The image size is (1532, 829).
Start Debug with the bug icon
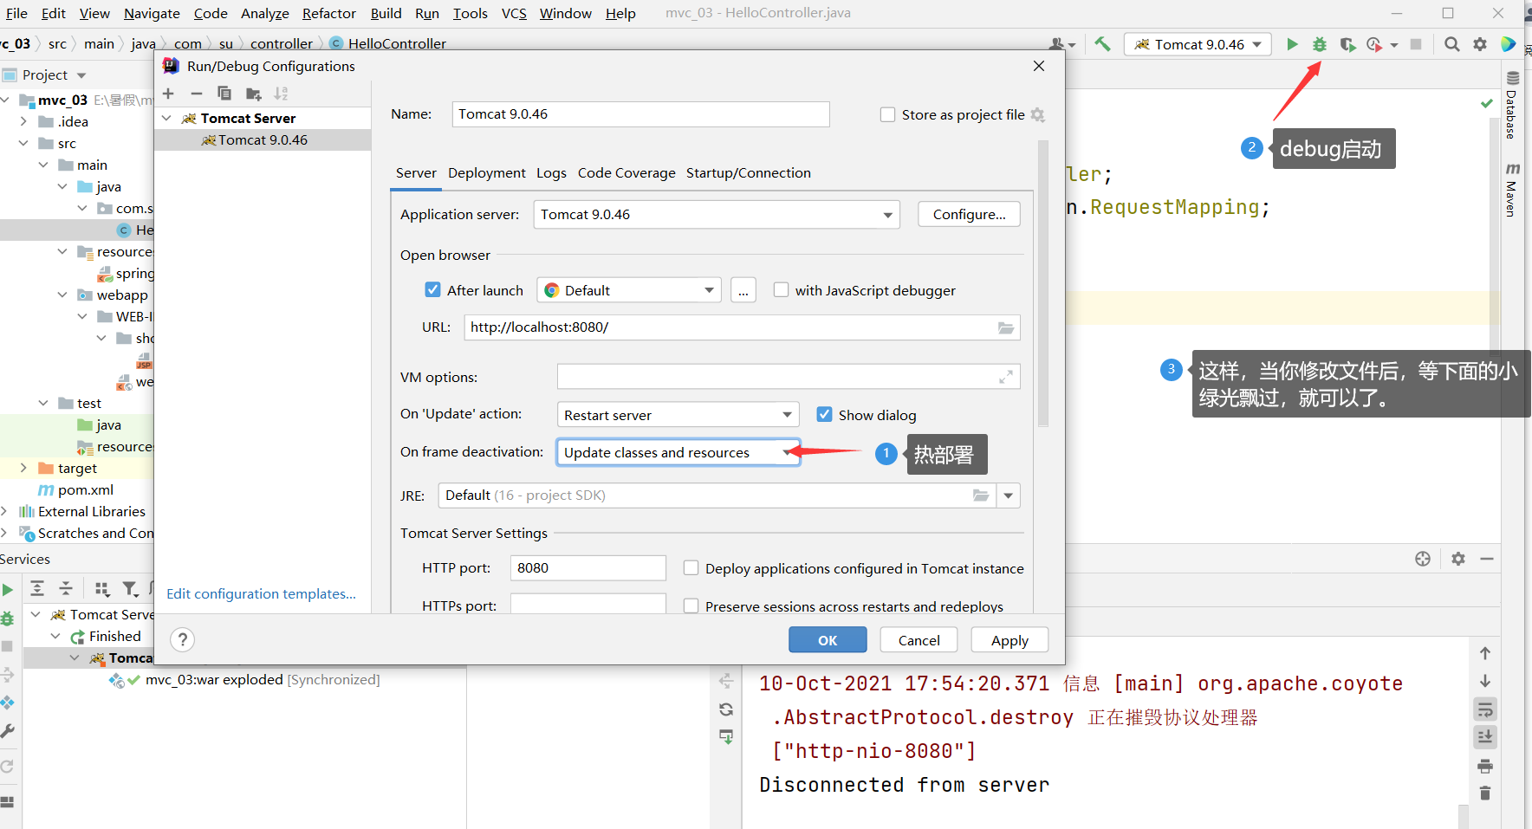click(x=1319, y=44)
